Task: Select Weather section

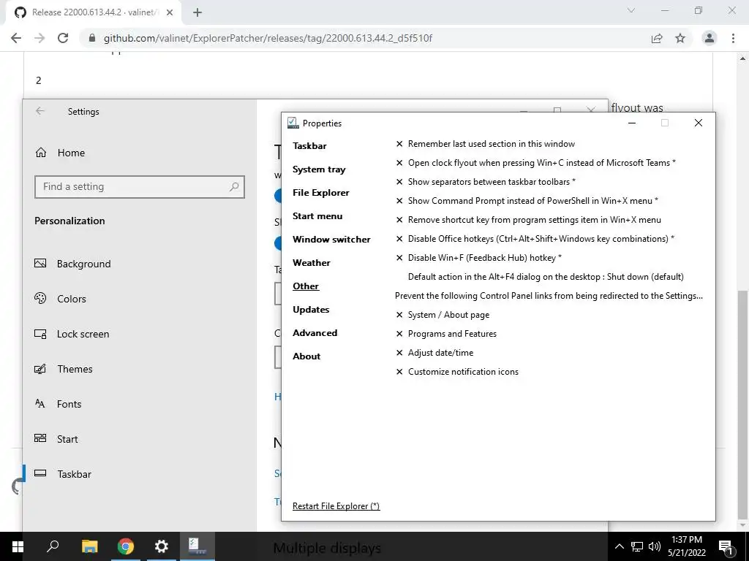Action: pyautogui.click(x=312, y=263)
